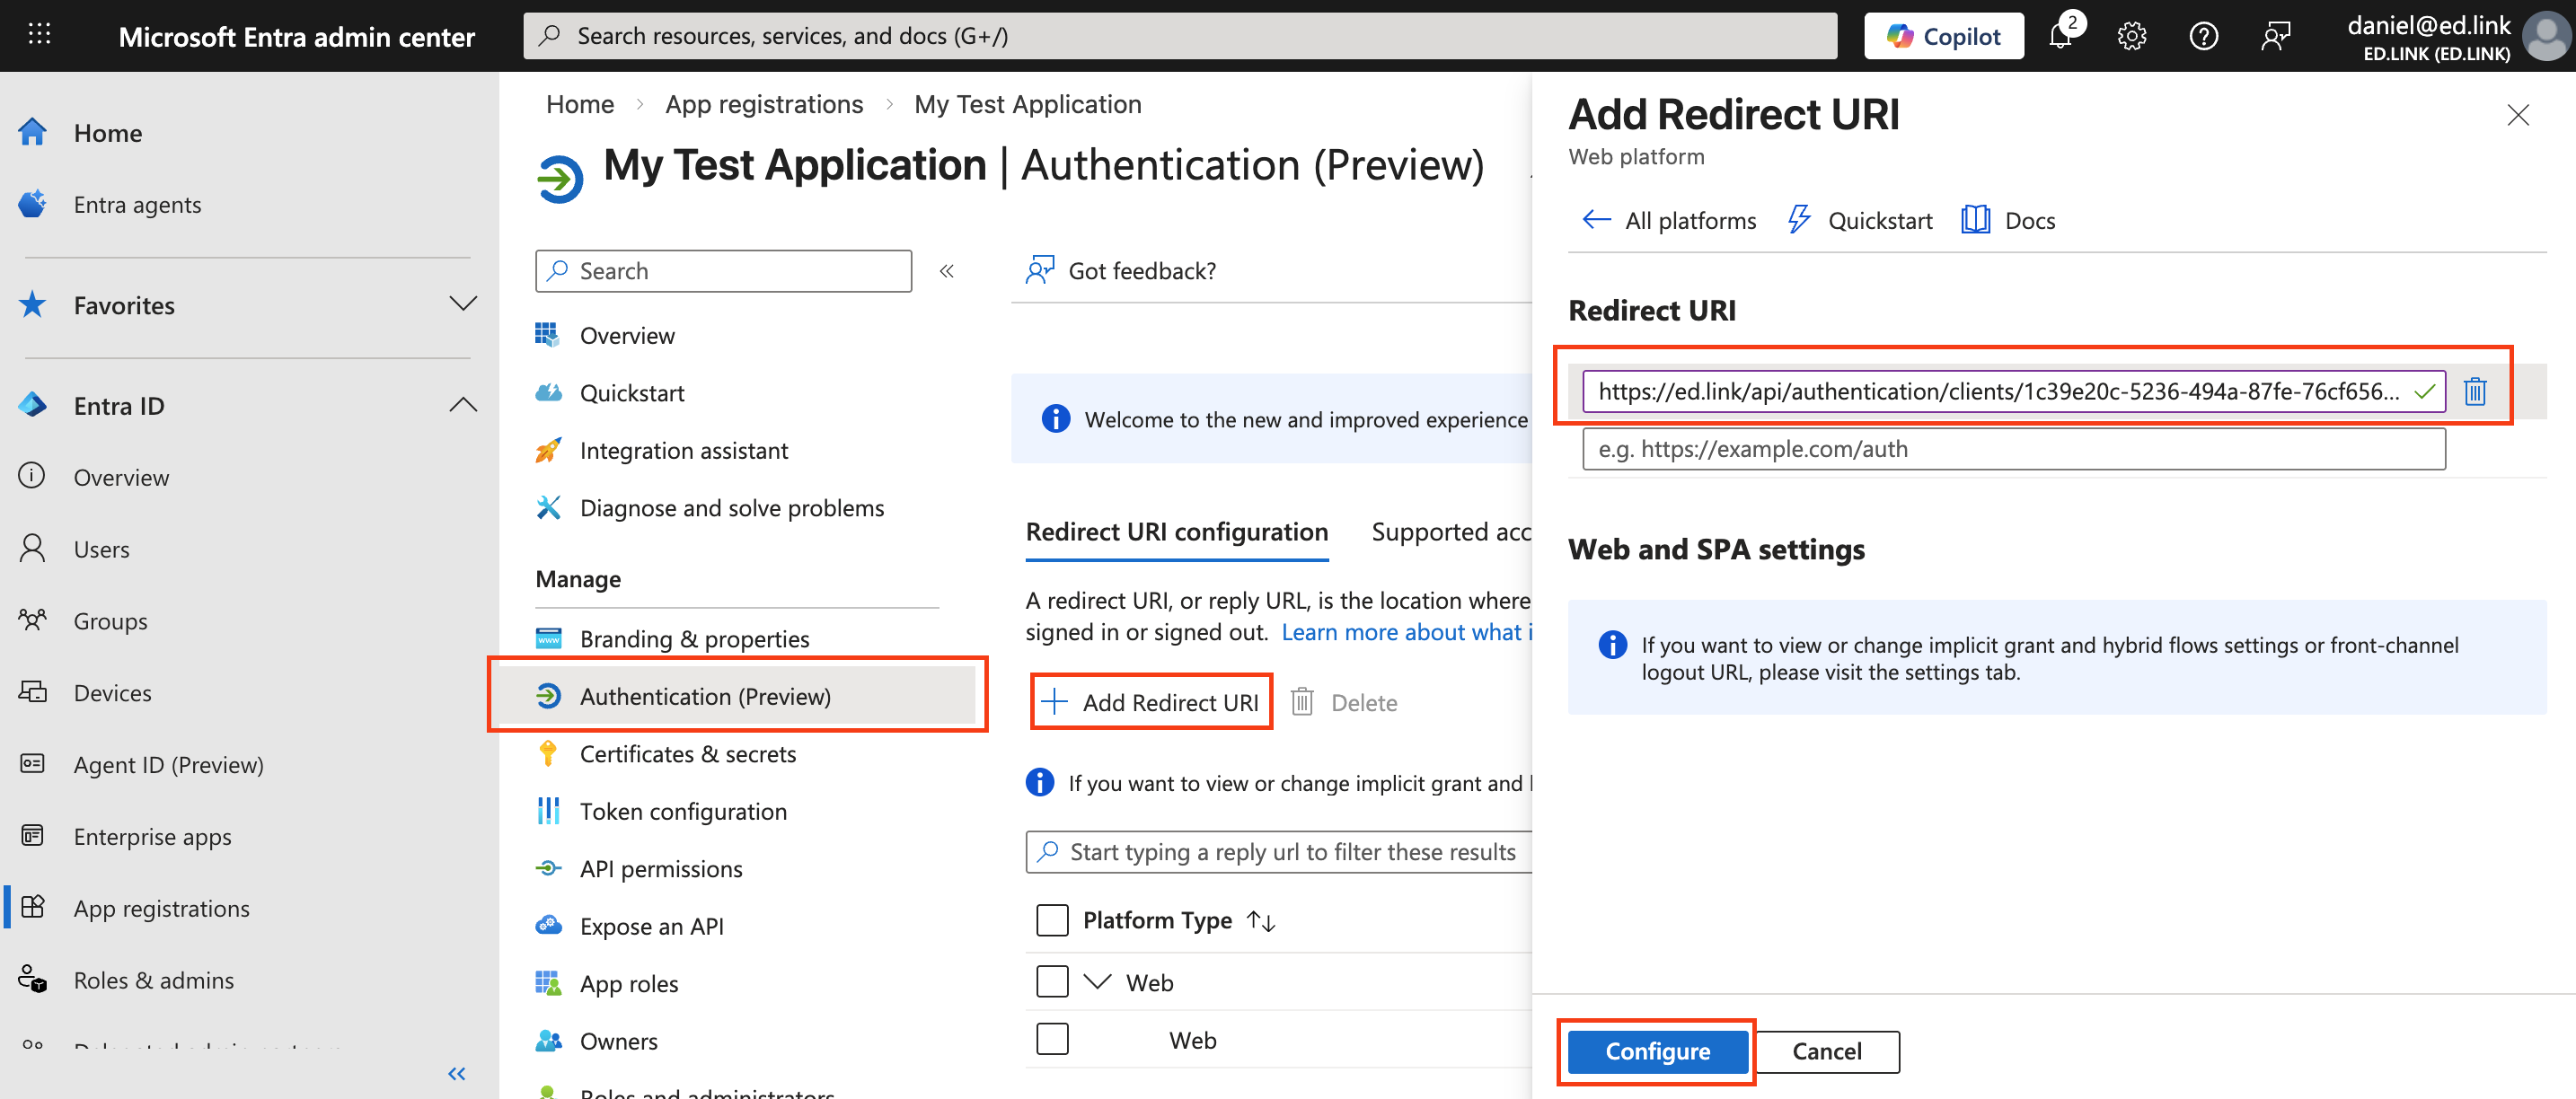Collapse the Entra ID section
This screenshot has width=2576, height=1099.
[463, 404]
